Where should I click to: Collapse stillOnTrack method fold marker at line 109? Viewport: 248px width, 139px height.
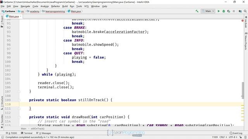(19, 100)
